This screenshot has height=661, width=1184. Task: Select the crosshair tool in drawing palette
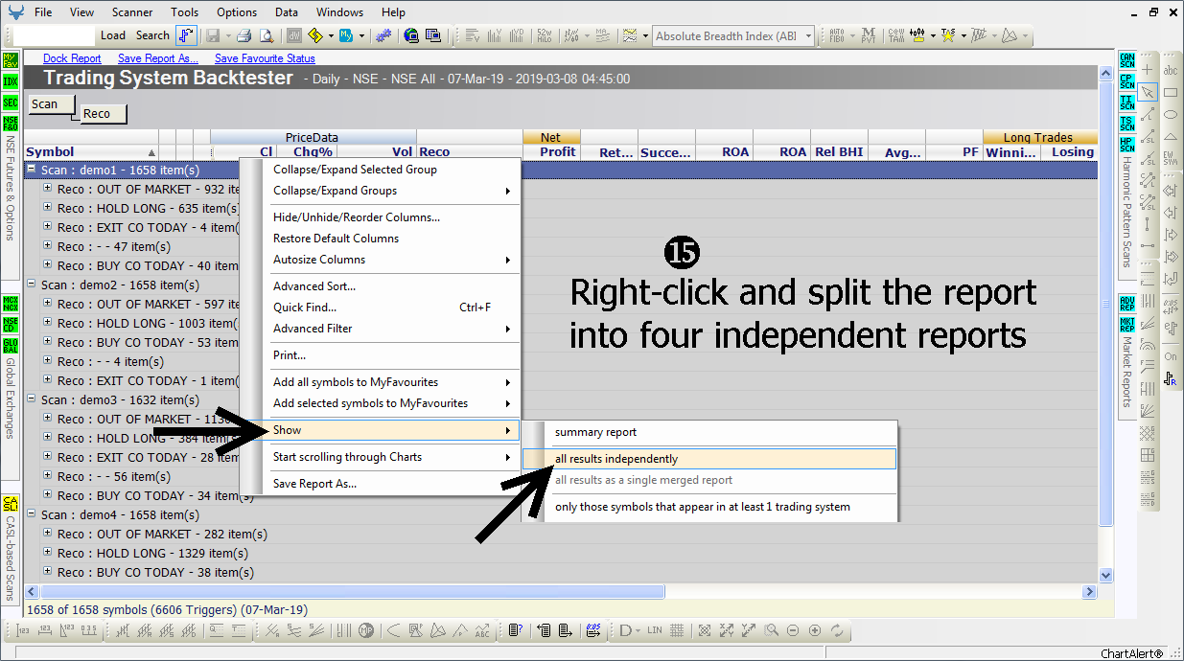click(1148, 70)
